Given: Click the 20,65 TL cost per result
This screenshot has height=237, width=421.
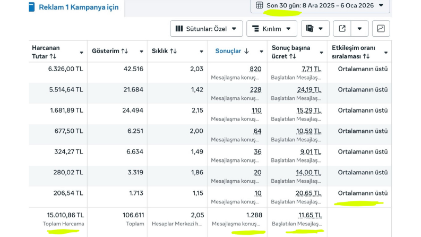Looking at the screenshot, I should pos(308,193).
